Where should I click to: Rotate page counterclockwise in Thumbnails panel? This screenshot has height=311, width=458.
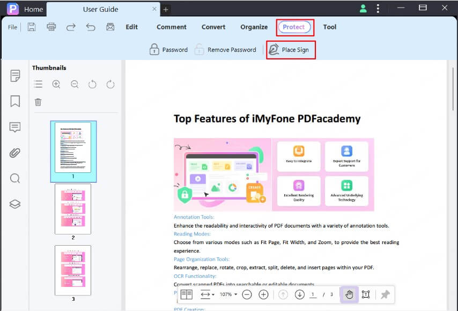(92, 84)
